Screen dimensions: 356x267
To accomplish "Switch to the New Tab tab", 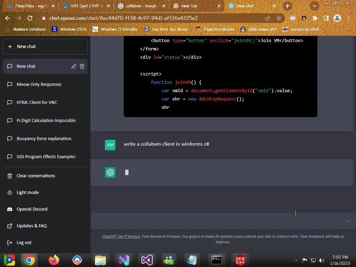I will 197,6.
